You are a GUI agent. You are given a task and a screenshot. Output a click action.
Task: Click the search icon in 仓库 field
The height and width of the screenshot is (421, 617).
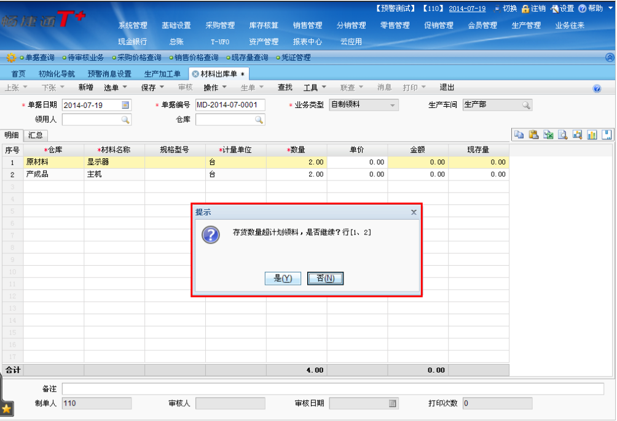click(x=259, y=120)
